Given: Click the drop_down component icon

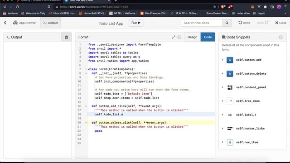Looking at the screenshot, I should coord(230,101).
